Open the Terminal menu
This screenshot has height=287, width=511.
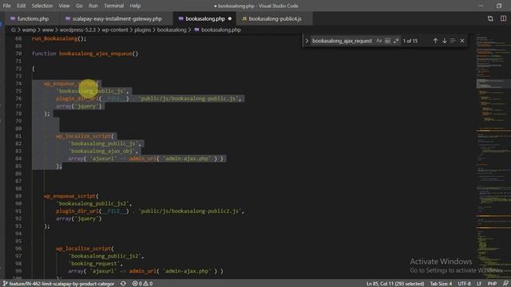[x=113, y=6]
